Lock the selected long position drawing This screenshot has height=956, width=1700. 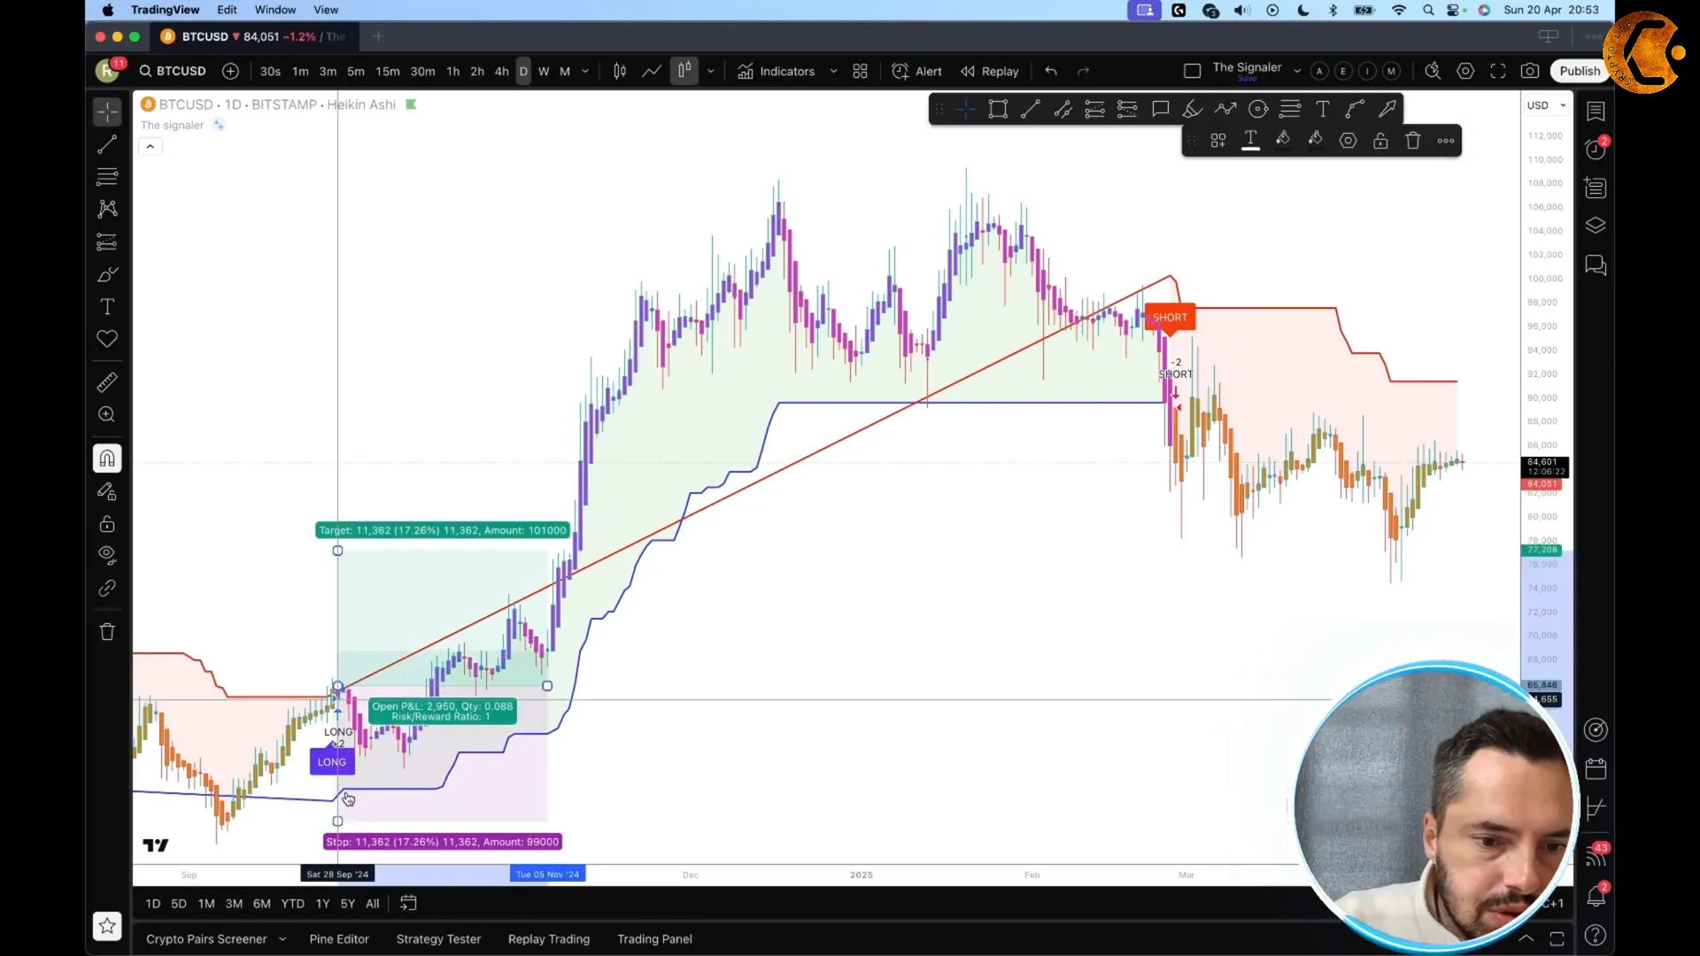1380,141
